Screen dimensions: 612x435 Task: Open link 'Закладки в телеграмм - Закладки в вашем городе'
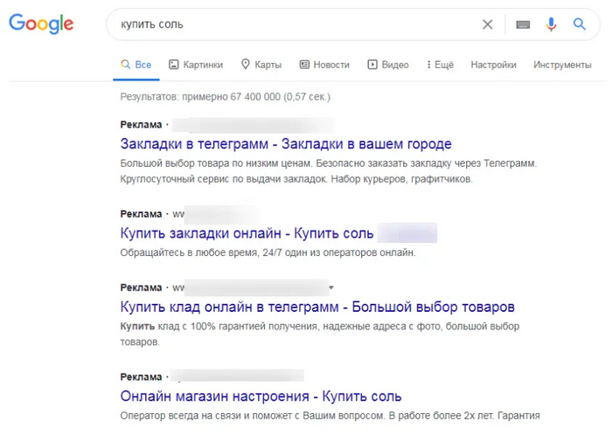click(286, 144)
